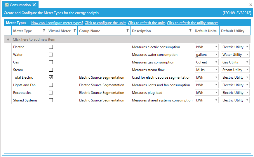Uncheck Virtual Meter for Total Electric
254x157 pixels.
pyautogui.click(x=51, y=77)
